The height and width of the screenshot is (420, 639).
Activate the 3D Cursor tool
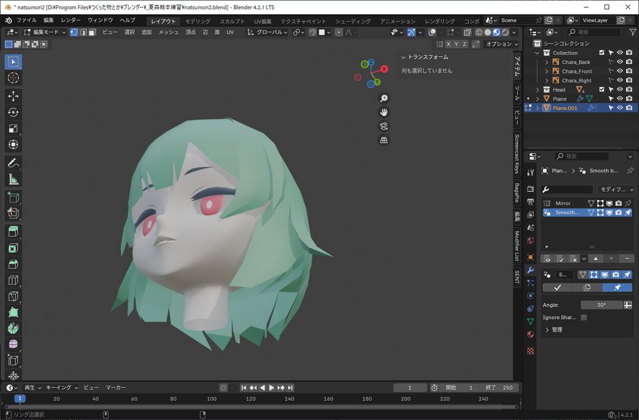pos(13,78)
